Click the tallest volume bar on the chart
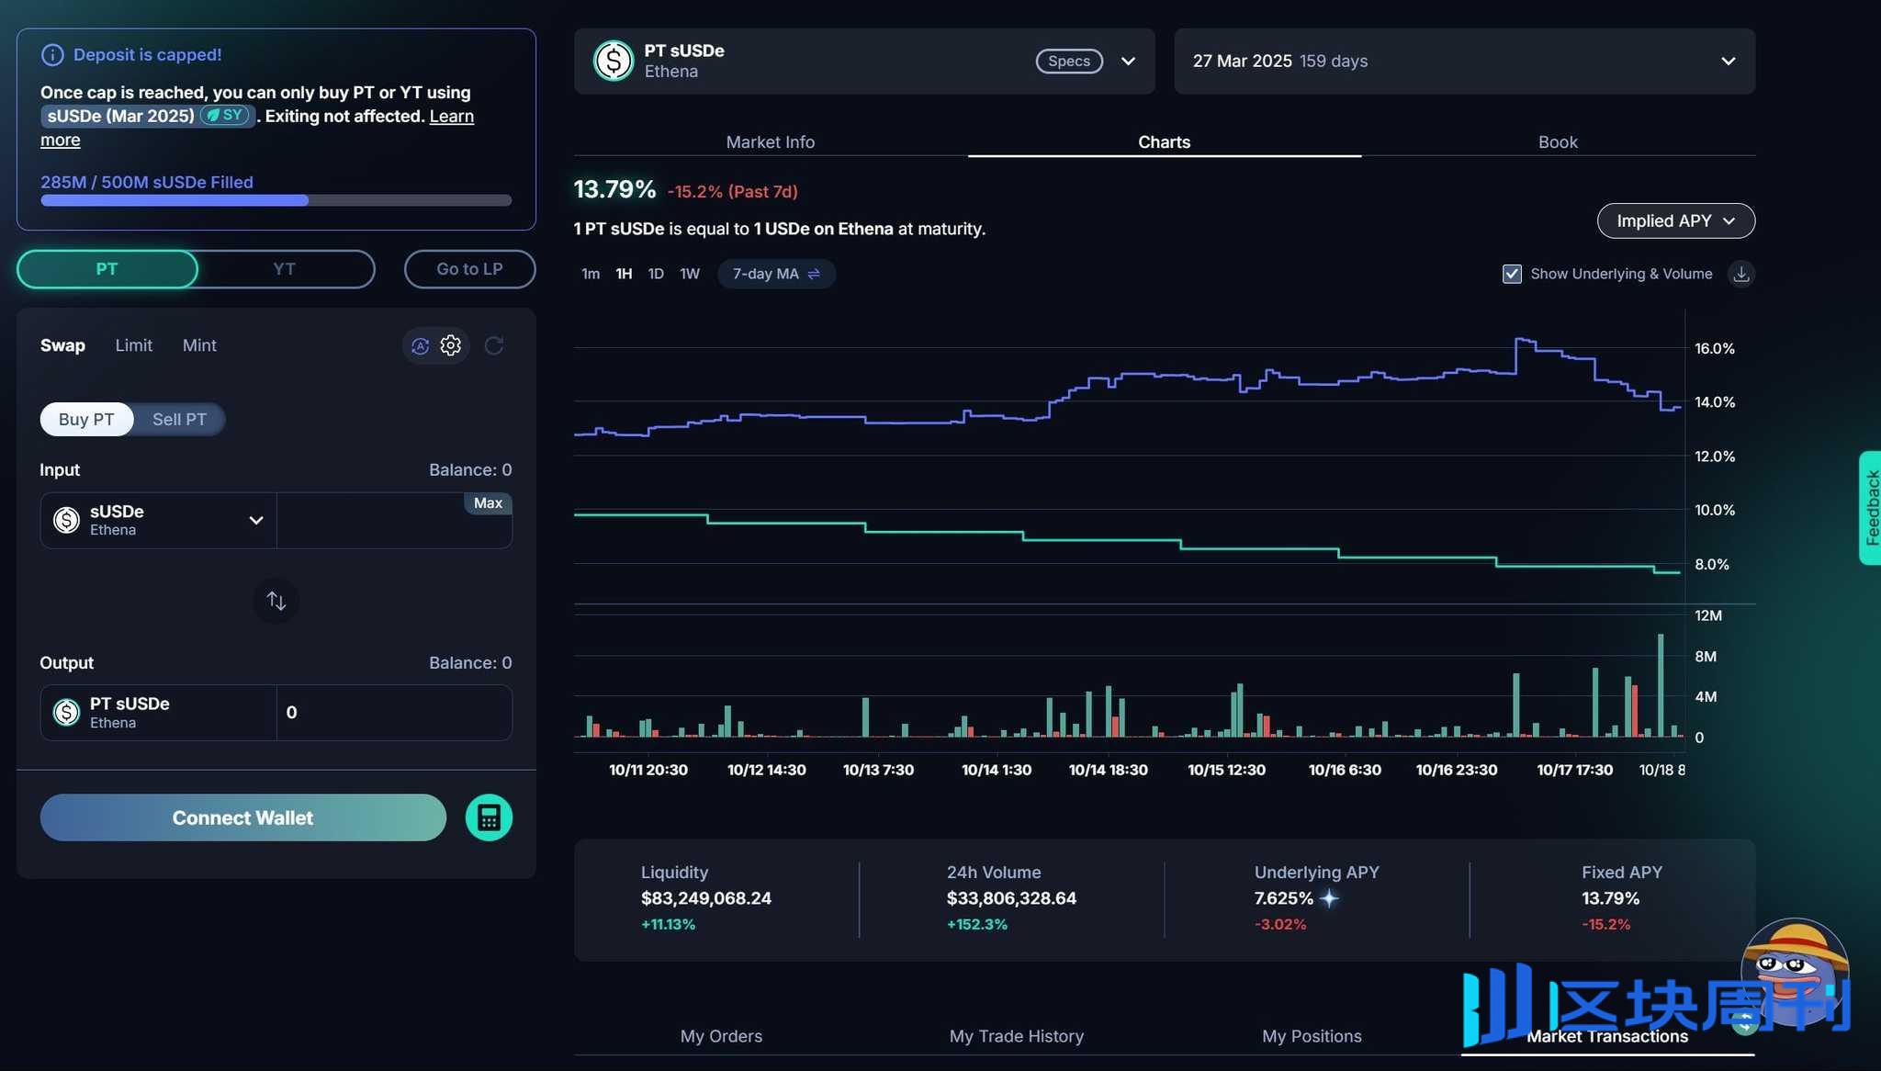 click(x=1661, y=685)
